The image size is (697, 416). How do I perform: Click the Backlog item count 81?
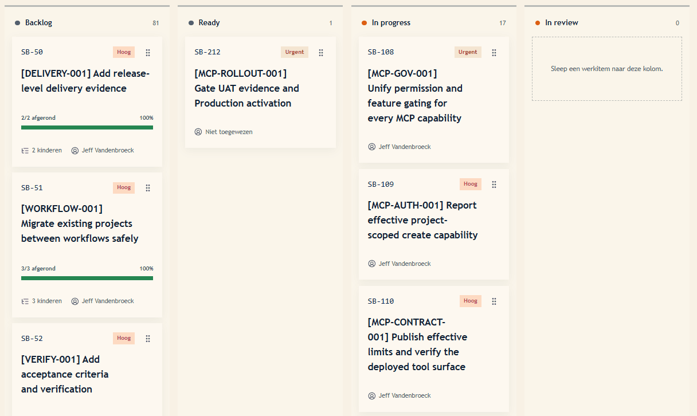155,23
